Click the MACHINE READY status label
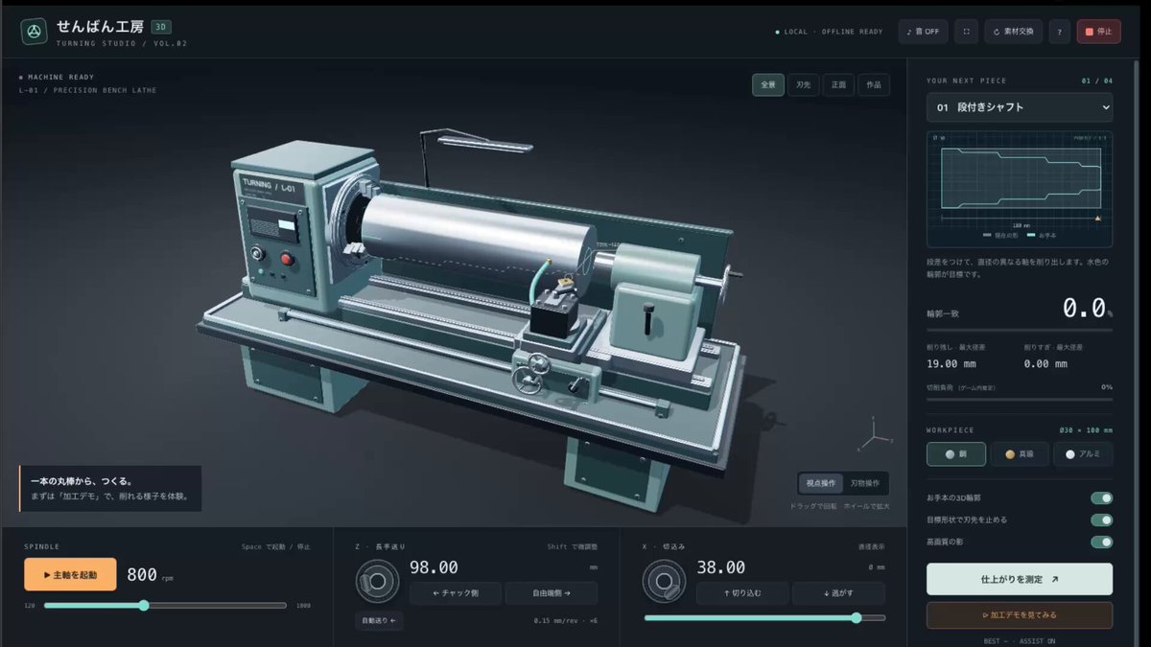Image resolution: width=1151 pixels, height=647 pixels. click(x=57, y=77)
